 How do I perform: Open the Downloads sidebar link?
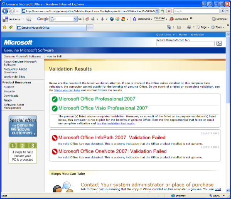(11, 96)
